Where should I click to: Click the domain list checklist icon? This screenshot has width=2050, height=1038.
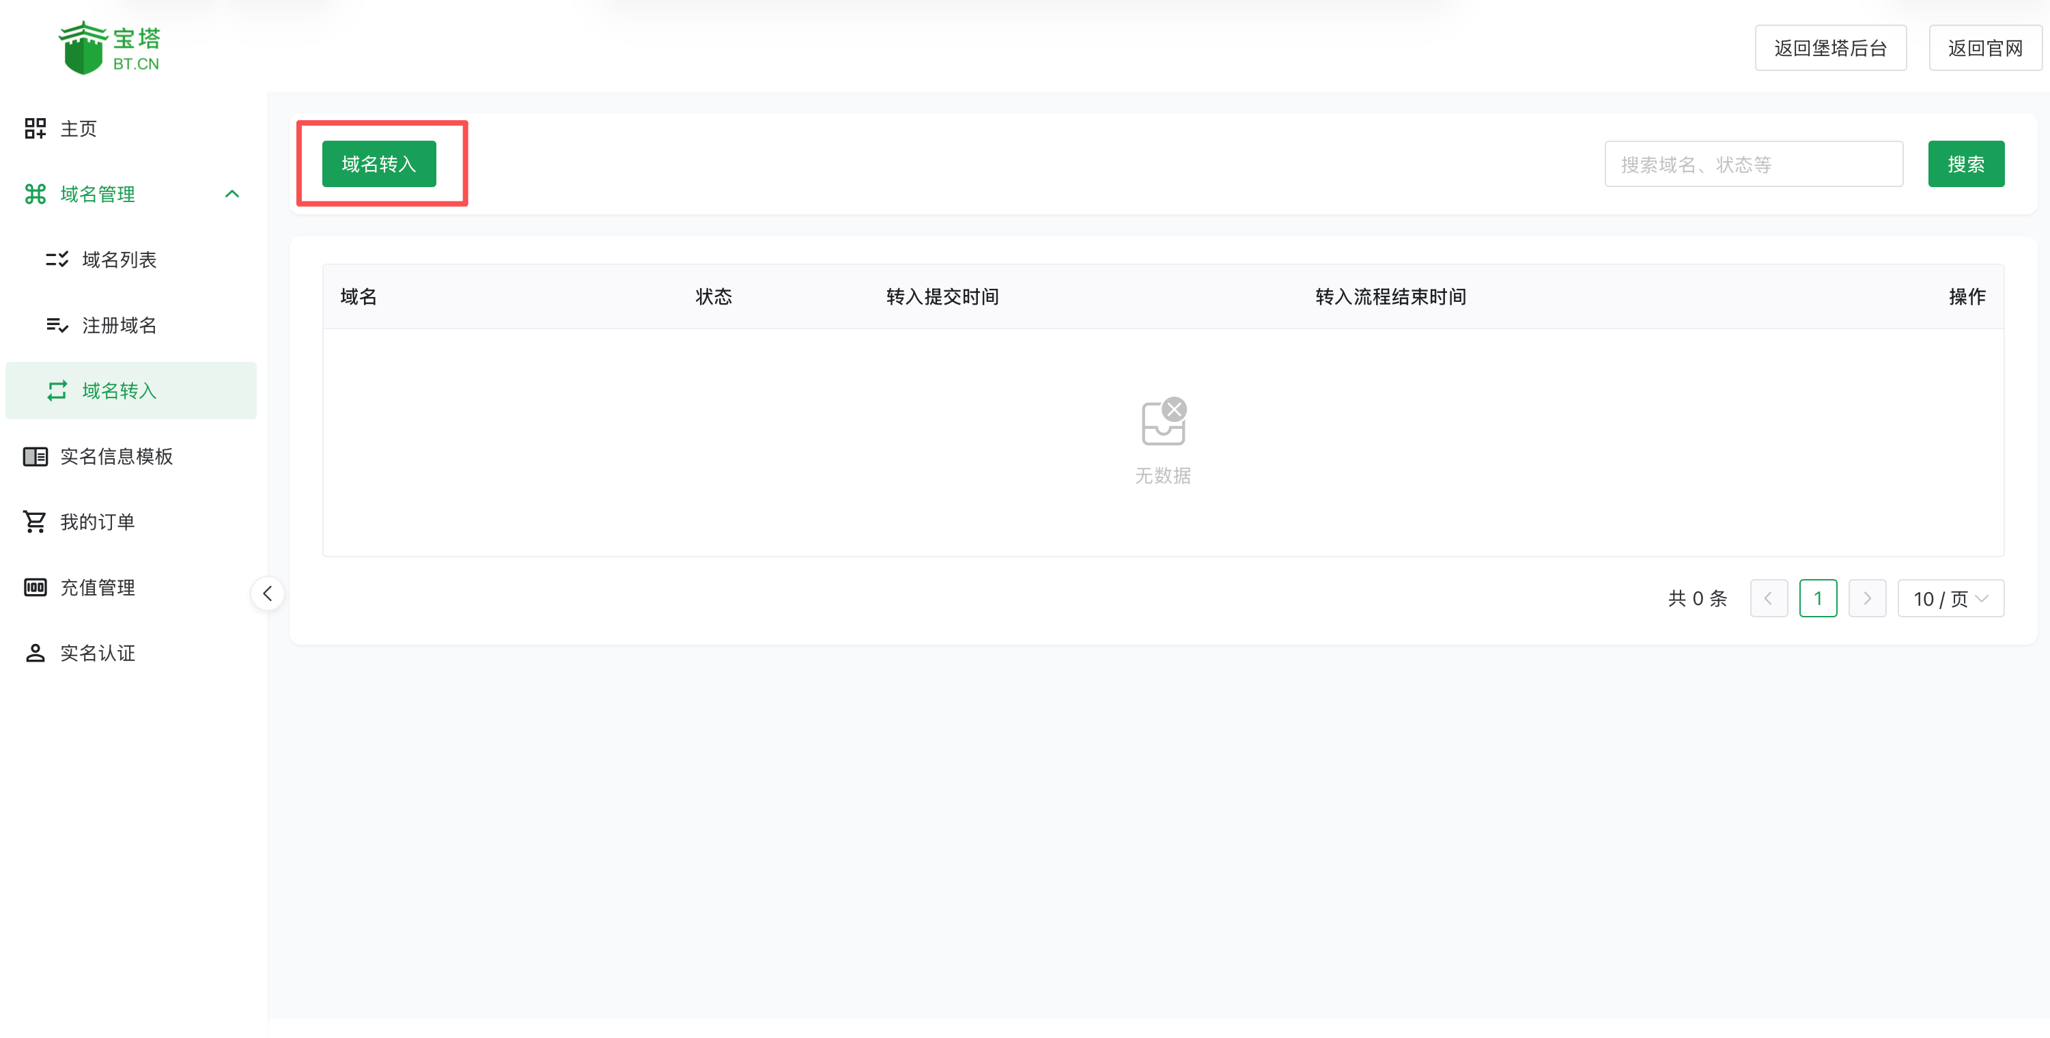click(x=57, y=259)
